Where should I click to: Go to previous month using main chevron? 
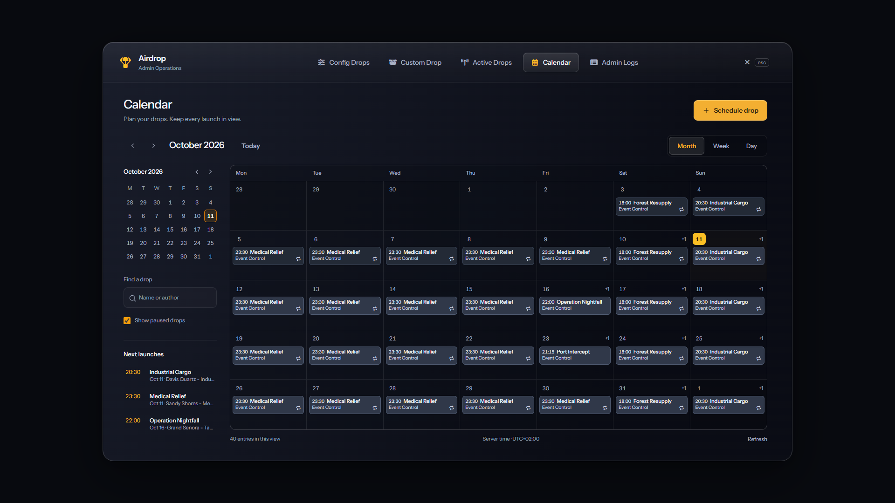(133, 146)
